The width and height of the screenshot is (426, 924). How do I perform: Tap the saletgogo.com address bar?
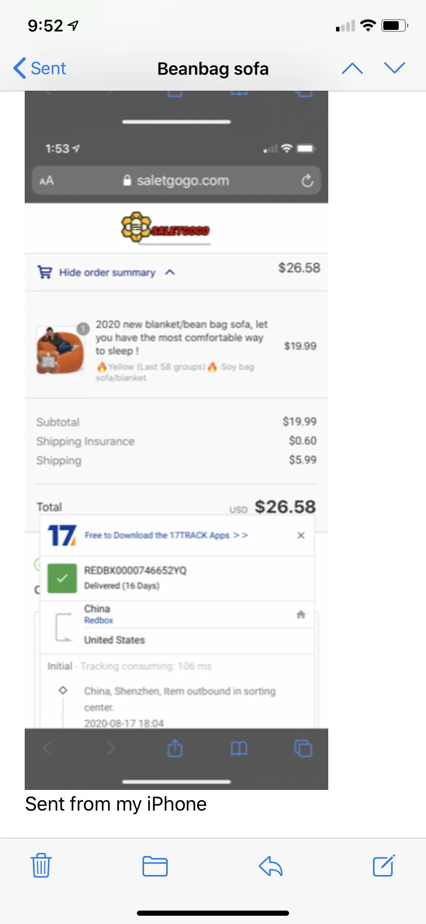pyautogui.click(x=176, y=180)
